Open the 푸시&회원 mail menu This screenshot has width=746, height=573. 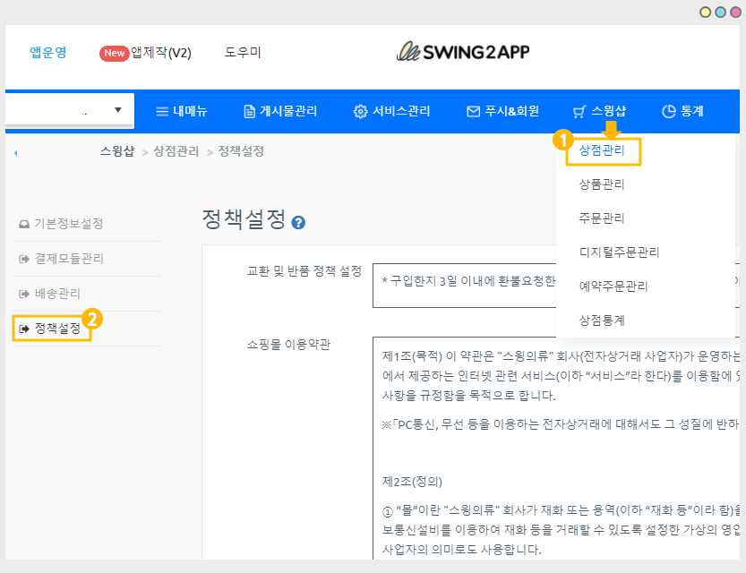(502, 111)
